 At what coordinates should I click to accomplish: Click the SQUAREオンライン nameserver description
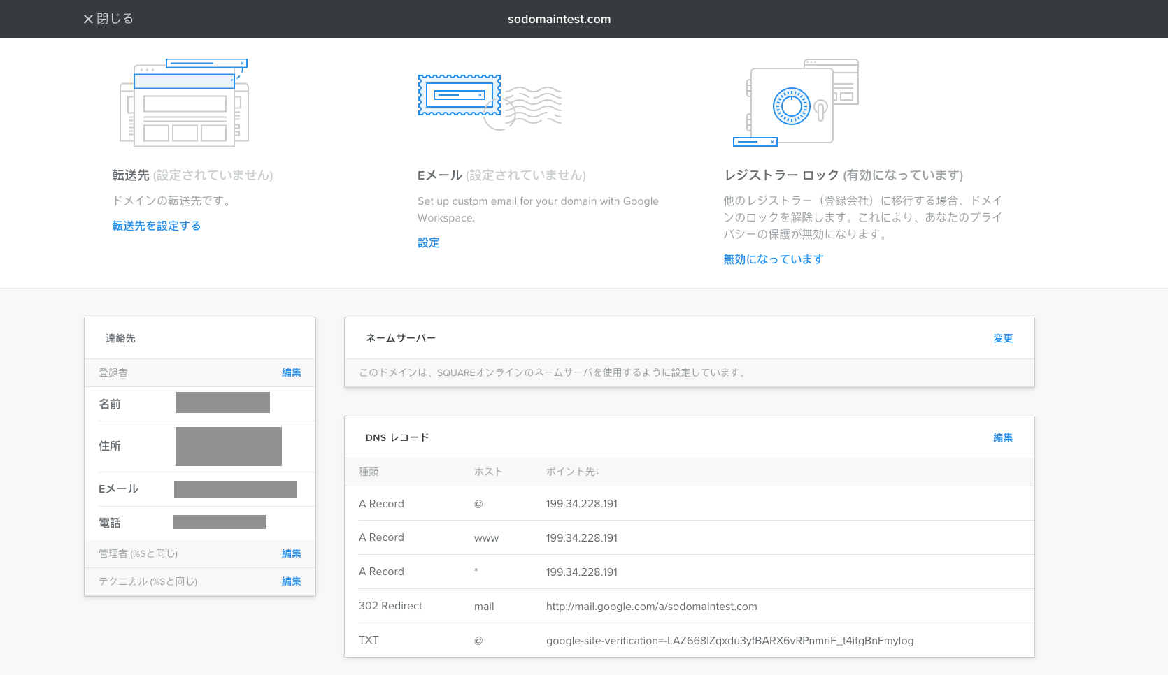click(554, 372)
